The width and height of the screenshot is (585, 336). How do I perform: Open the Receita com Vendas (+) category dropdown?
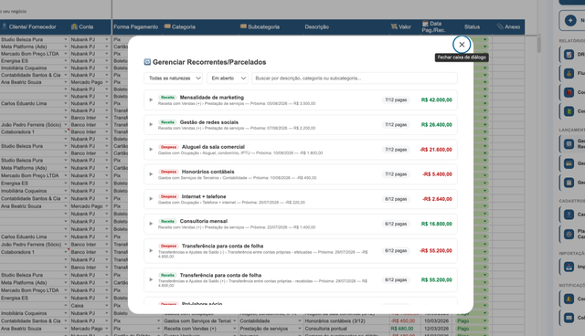234,329
